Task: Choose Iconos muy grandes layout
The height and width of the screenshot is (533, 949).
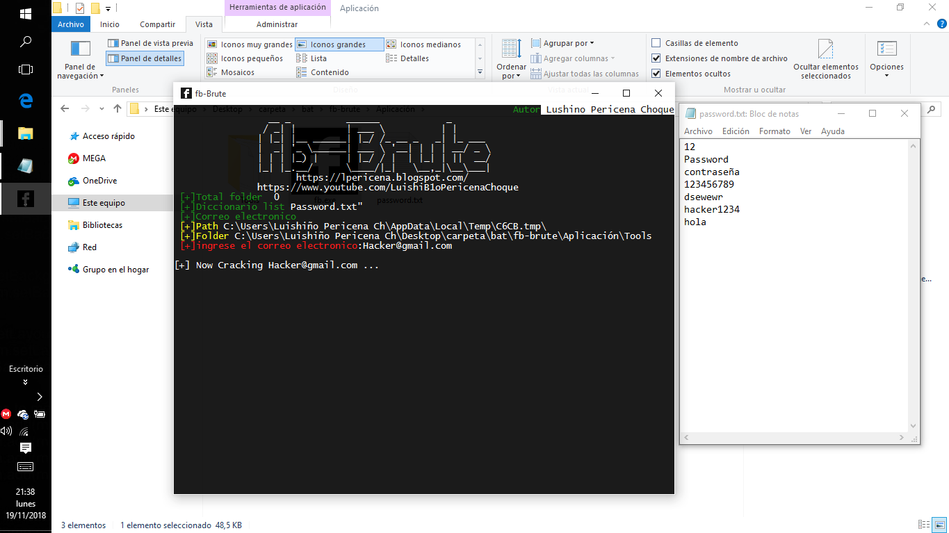Action: 250,44
